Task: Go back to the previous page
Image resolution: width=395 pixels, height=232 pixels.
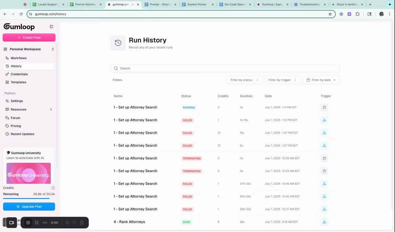Action: [x=5, y=14]
